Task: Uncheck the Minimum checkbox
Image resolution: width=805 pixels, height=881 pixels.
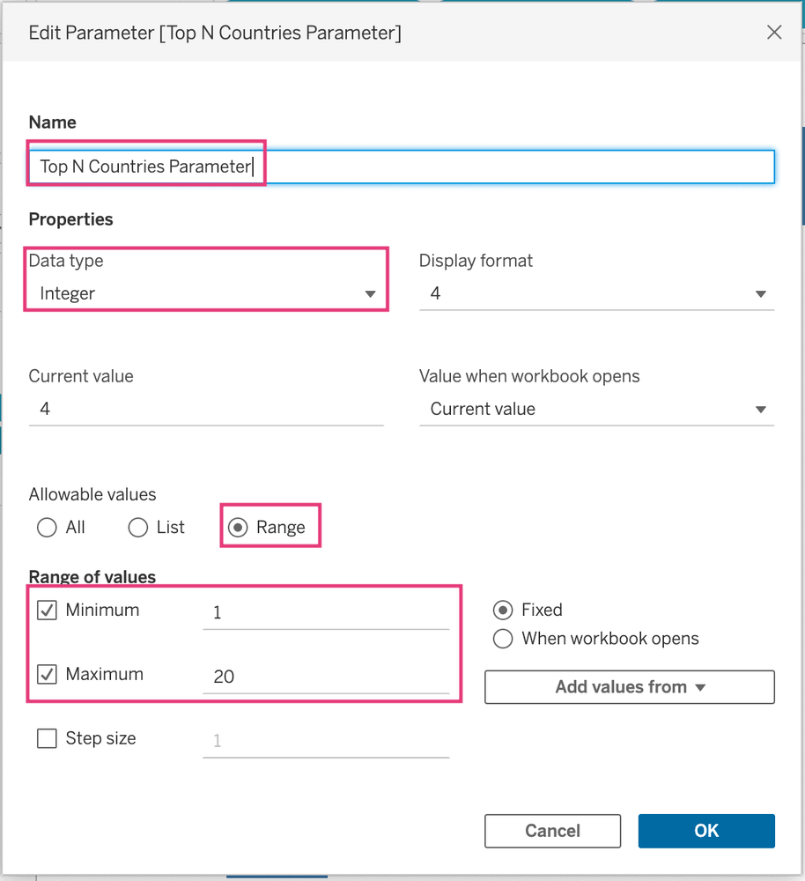Action: click(47, 609)
